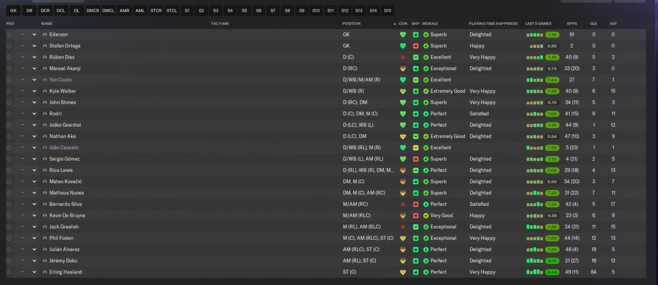Click Jack Grealish's last 5 games form bars
Viewport: 658px width, 285px height.
pyautogui.click(x=535, y=226)
